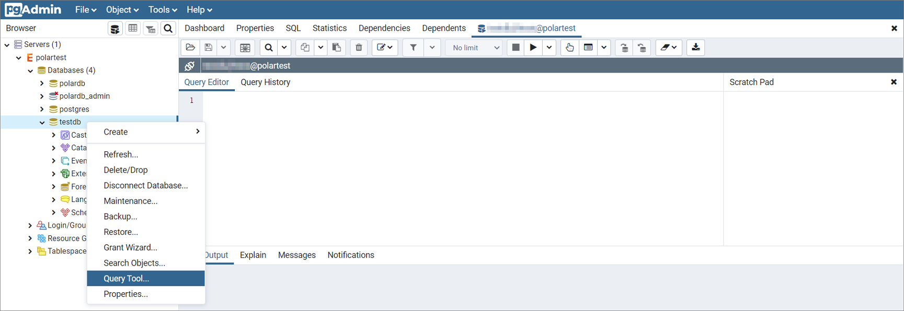904x311 pixels.
Task: Expand the polardb_admin database node
Action: coord(42,97)
